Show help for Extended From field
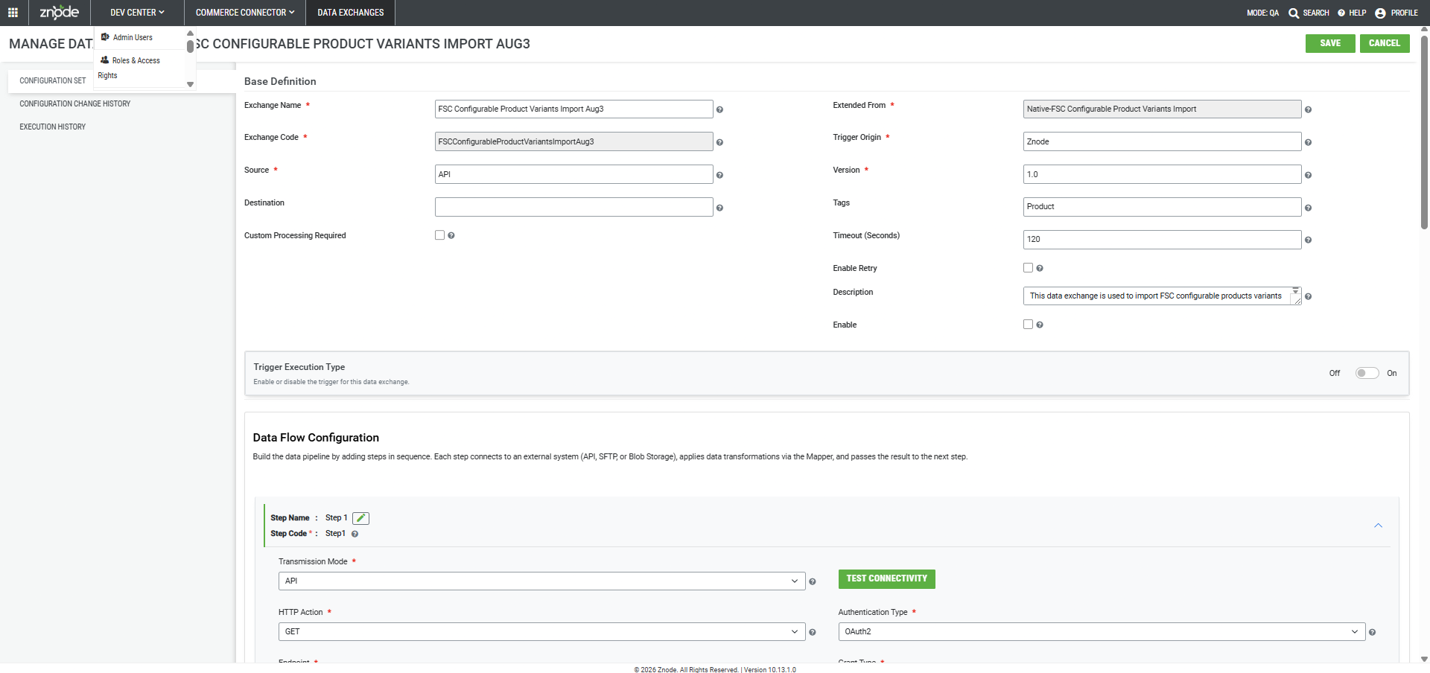The image size is (1430, 673). click(x=1308, y=110)
